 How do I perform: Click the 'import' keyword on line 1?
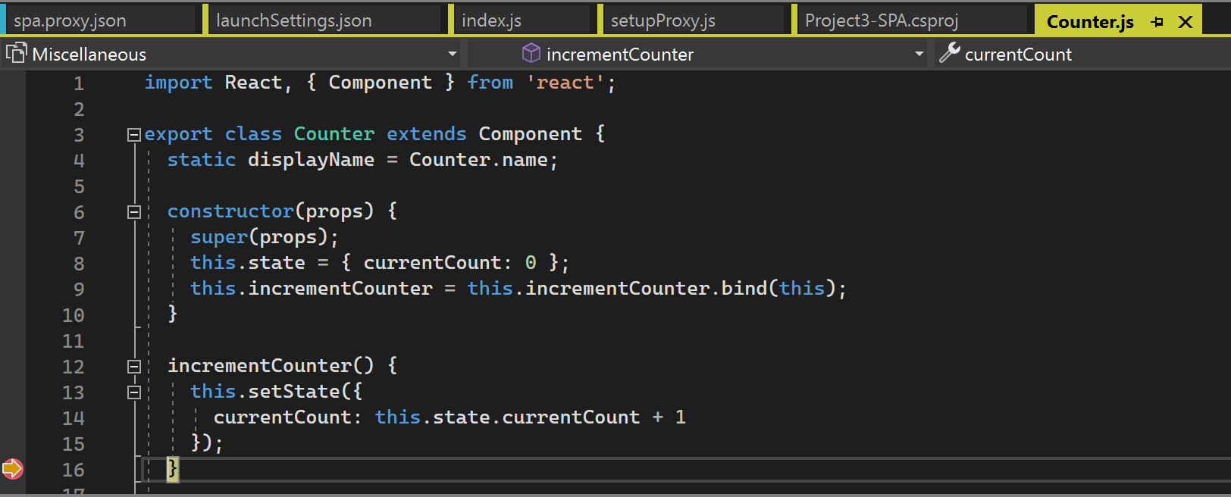pos(179,83)
